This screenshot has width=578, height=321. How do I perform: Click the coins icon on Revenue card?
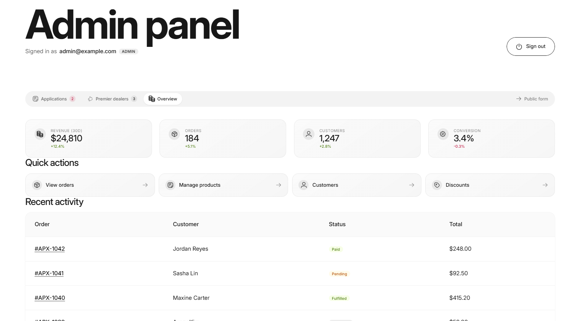[40, 134]
